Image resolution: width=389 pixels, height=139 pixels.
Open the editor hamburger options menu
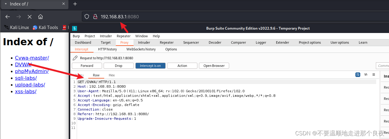point(373,75)
